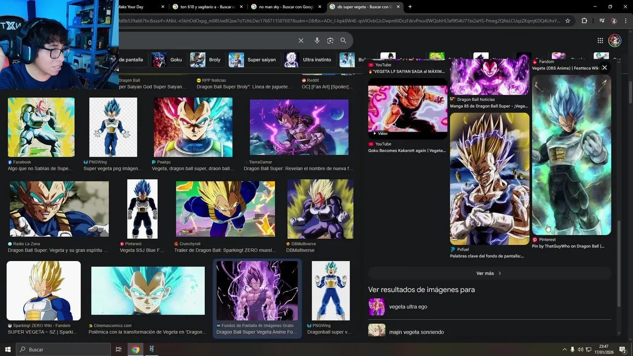
Task: Open the taskbar volume control
Action: pos(580,350)
